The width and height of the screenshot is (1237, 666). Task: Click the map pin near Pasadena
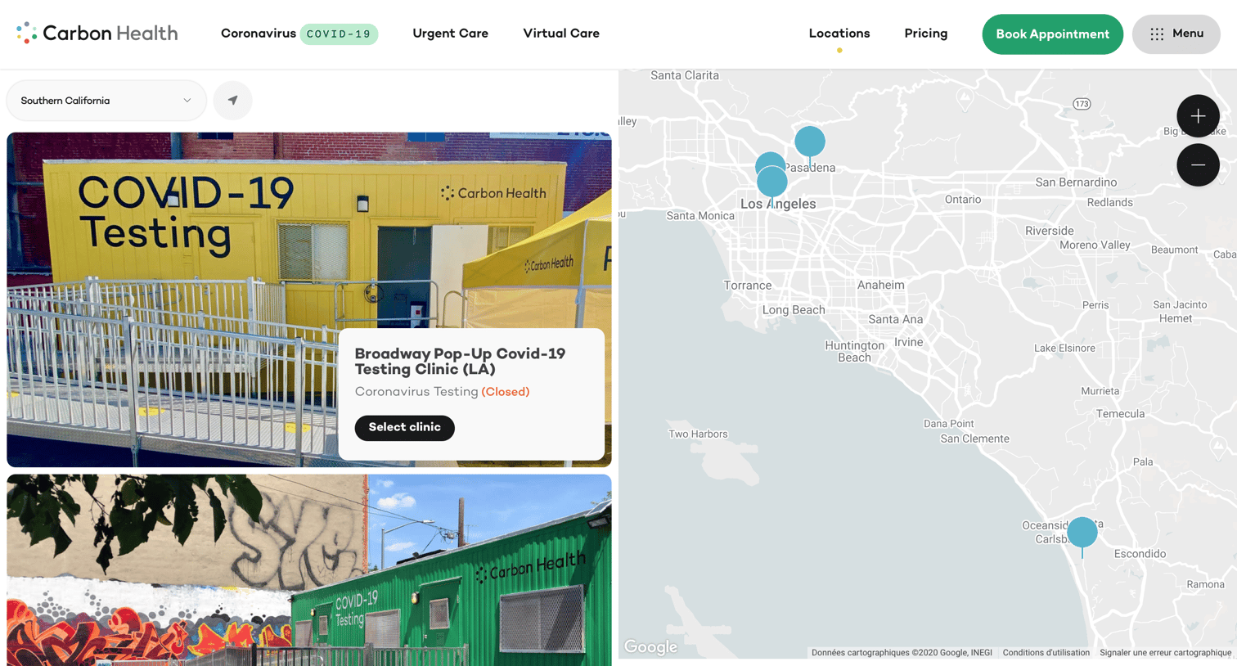tap(810, 142)
